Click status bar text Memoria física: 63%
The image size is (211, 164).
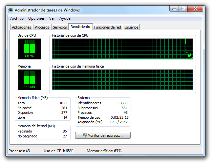point(104,151)
